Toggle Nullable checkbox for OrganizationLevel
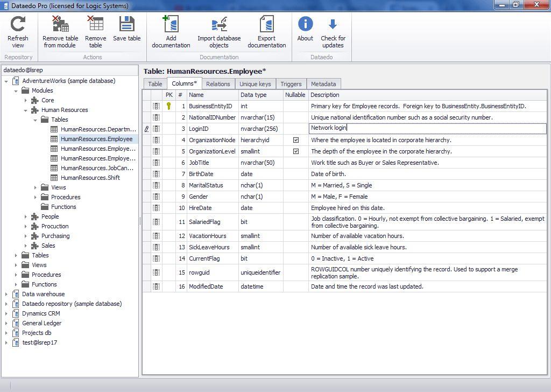This screenshot has height=392, width=551. (296, 151)
